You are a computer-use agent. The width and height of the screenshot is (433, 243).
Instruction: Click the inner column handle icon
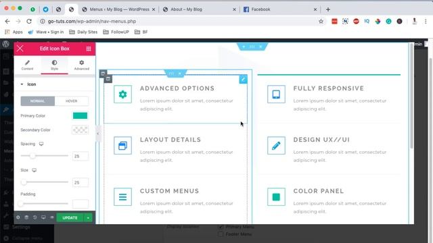click(108, 79)
